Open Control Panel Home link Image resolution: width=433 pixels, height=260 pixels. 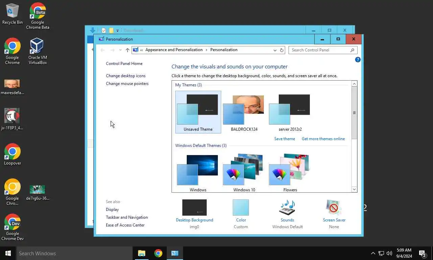point(124,64)
